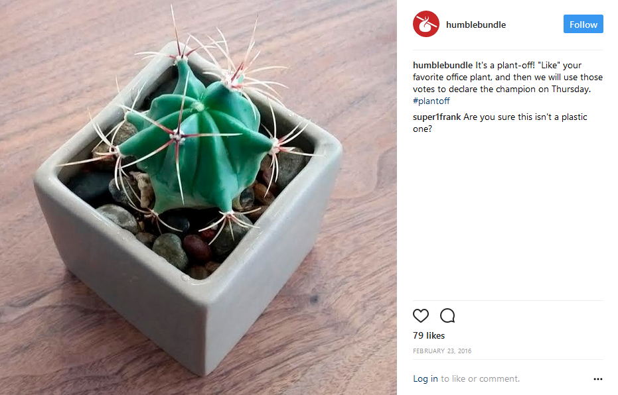Image resolution: width=618 pixels, height=395 pixels.
Task: Click the Log in link
Action: point(425,378)
